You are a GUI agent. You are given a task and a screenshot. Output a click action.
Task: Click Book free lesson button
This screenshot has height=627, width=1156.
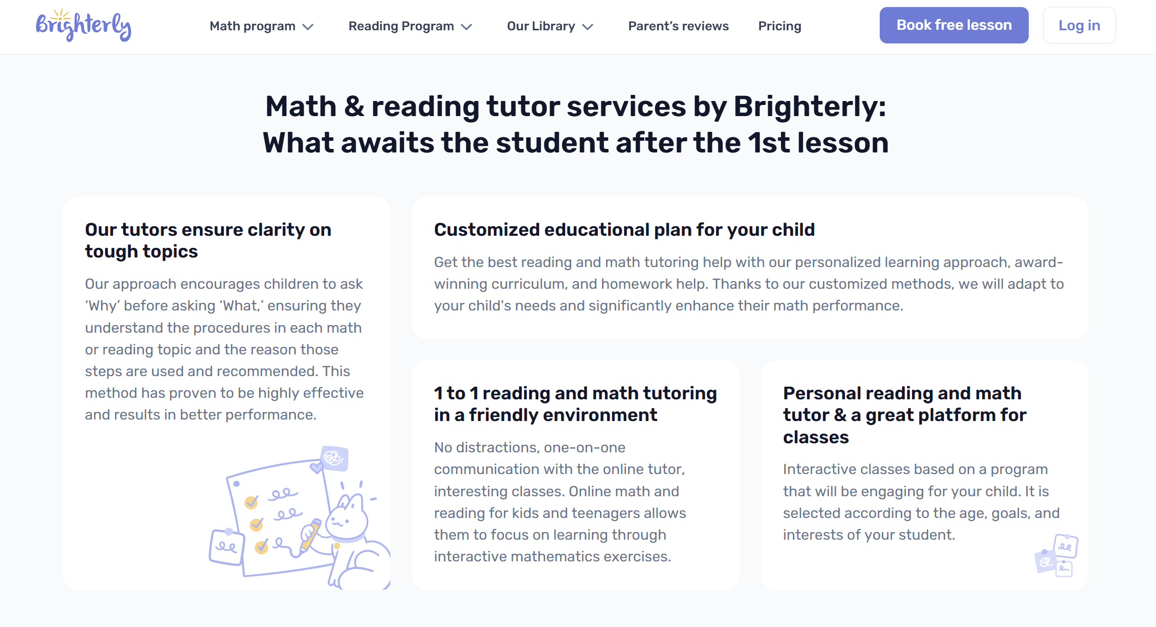pyautogui.click(x=953, y=25)
